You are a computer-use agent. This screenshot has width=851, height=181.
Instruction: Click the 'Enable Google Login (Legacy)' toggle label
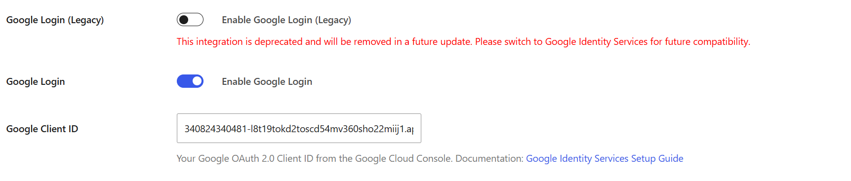tap(286, 20)
